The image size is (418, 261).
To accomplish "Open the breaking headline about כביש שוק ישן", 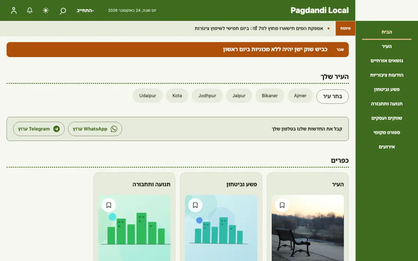I will pos(275,49).
